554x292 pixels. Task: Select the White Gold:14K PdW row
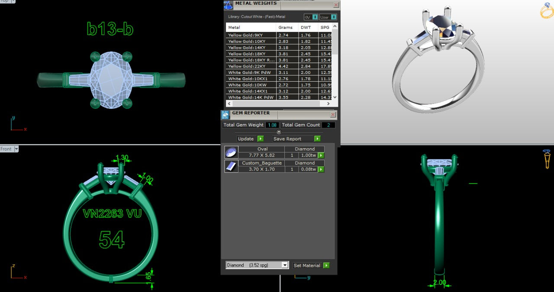pyautogui.click(x=279, y=98)
